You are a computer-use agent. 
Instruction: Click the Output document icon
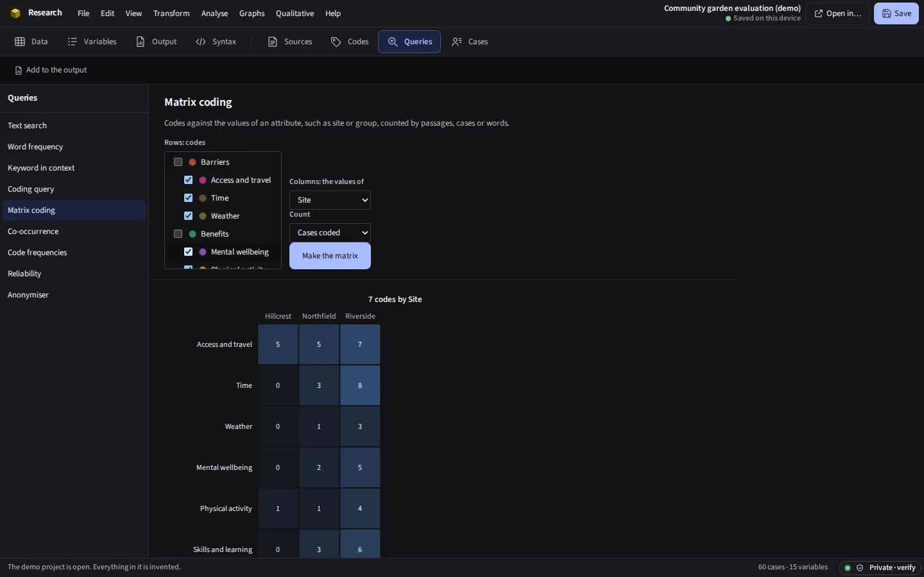click(x=141, y=42)
